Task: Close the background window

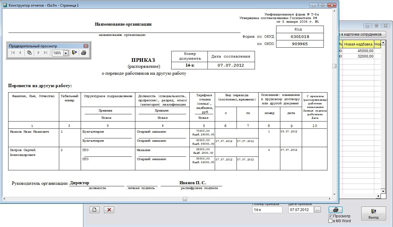Action: (385, 26)
